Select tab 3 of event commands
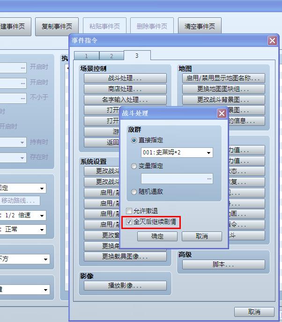The height and width of the screenshot is (322, 282). [x=137, y=55]
